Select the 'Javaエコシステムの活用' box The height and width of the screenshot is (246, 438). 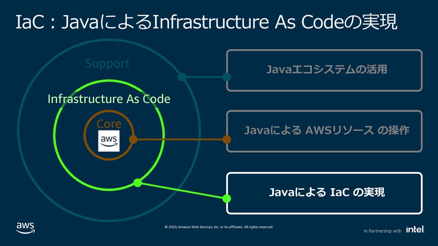point(324,70)
